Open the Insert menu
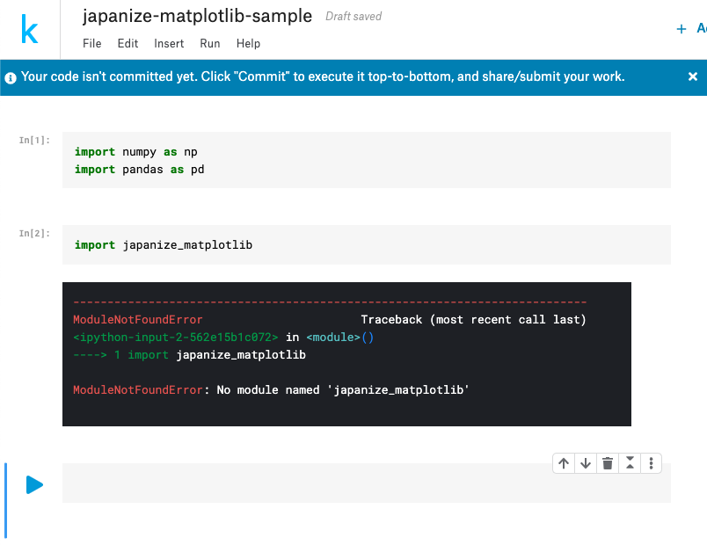This screenshot has height=545, width=707. pos(169,43)
